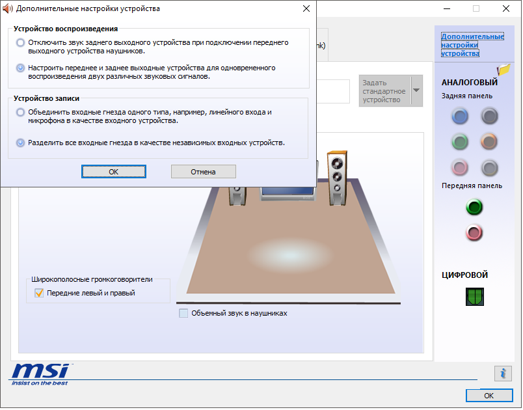
Task: Click the 'Передняя панель' label
Action: tap(472, 186)
